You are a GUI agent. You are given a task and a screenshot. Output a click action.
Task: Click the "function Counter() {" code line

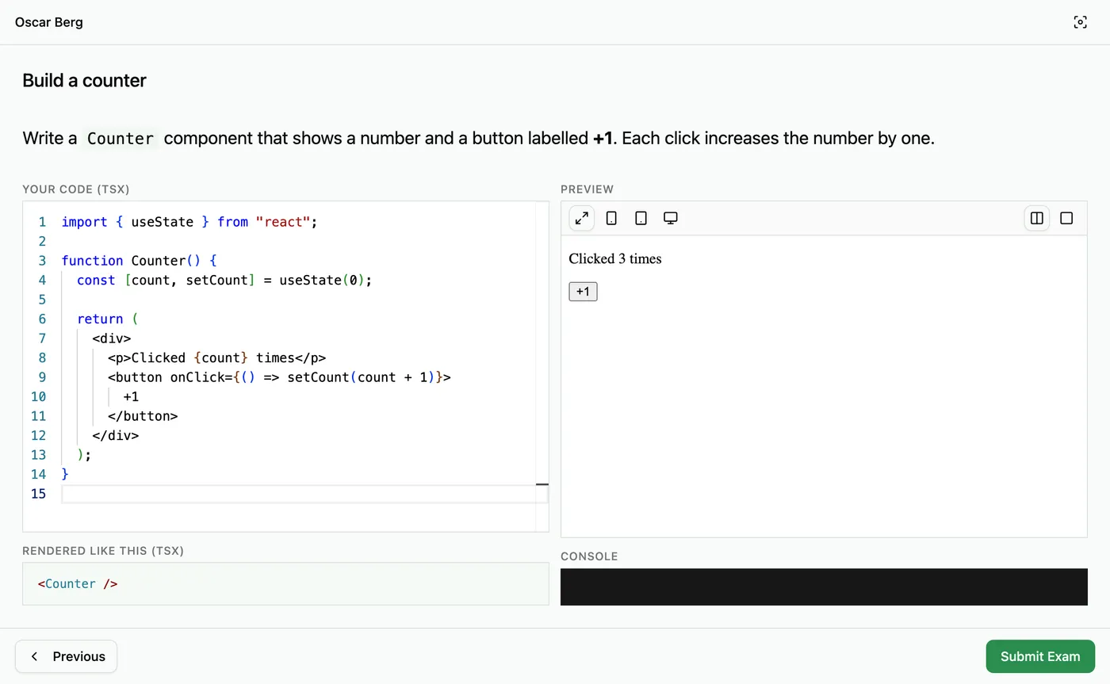[139, 261]
